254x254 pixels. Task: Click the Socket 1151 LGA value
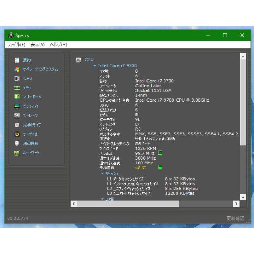point(153,90)
